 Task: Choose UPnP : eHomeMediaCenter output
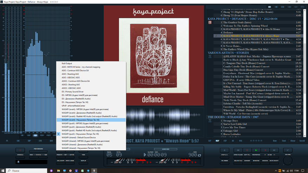click(x=91, y=106)
